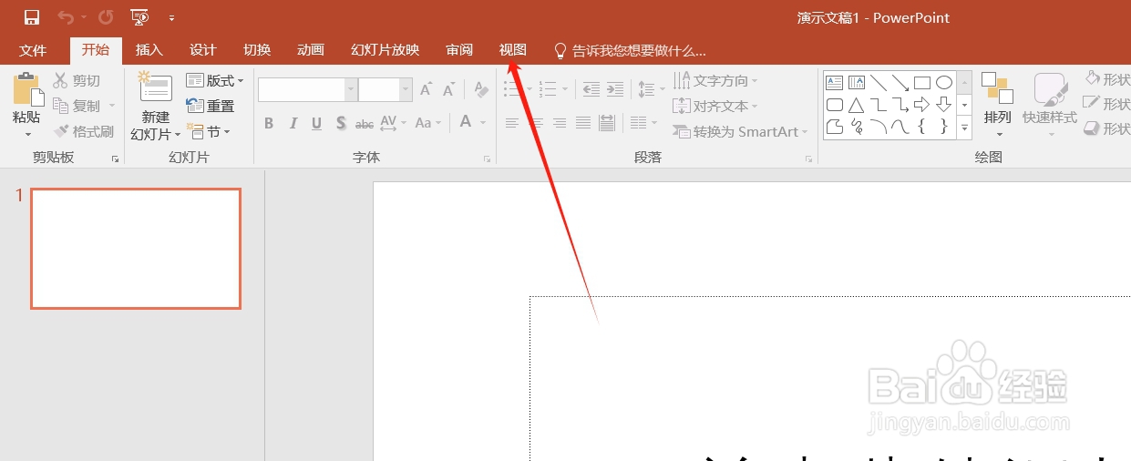Image resolution: width=1131 pixels, height=461 pixels.
Task: Open the Customize Quick Access Toolbar arrow
Action: (x=171, y=18)
